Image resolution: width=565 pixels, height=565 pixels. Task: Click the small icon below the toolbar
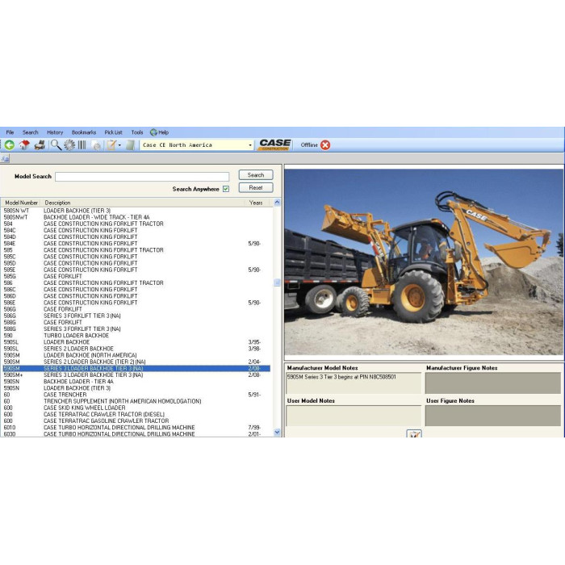pyautogui.click(x=5, y=158)
